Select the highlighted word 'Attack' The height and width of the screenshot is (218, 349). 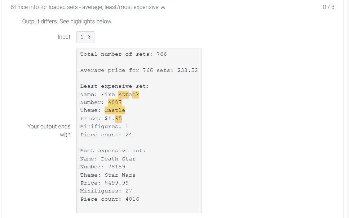pyautogui.click(x=129, y=94)
